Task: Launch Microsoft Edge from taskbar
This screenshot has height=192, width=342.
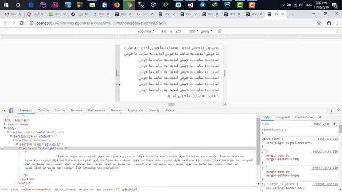Action: [31, 5]
